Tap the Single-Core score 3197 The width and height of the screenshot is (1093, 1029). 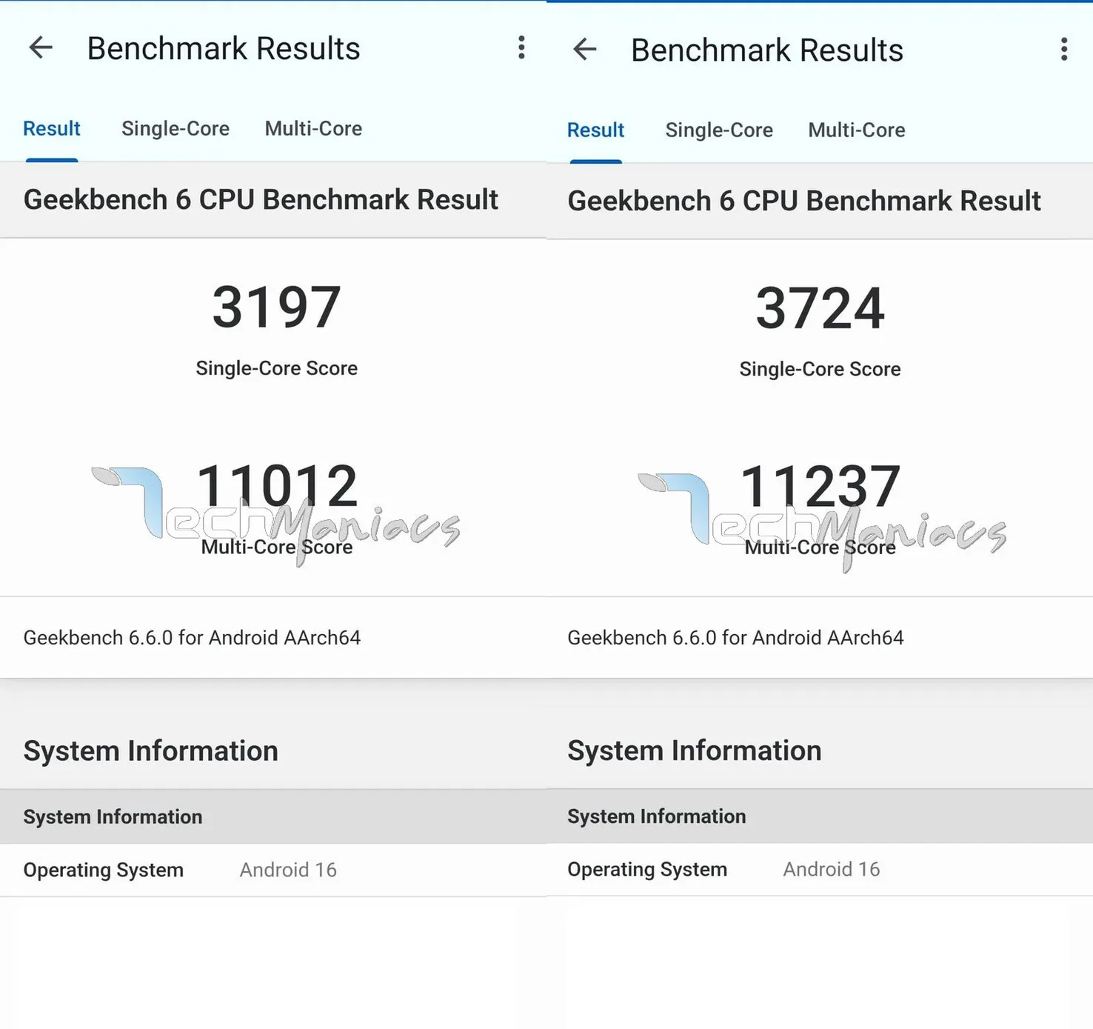[x=275, y=305]
